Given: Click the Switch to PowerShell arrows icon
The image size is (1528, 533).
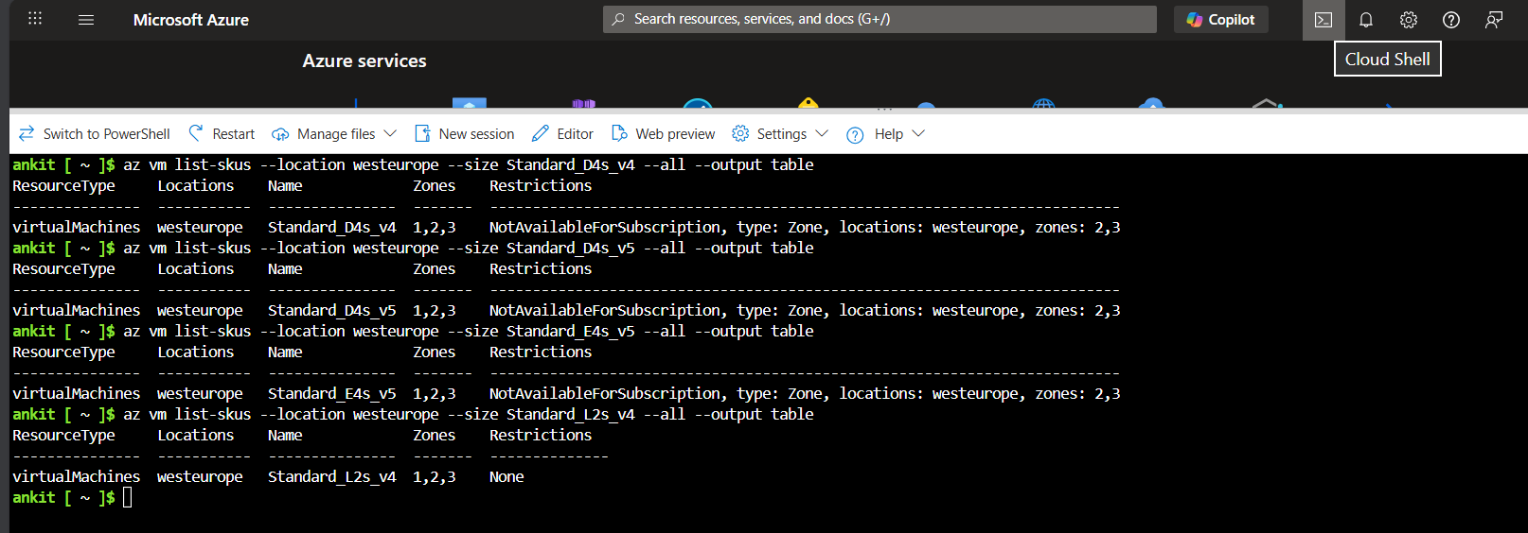Looking at the screenshot, I should (27, 133).
